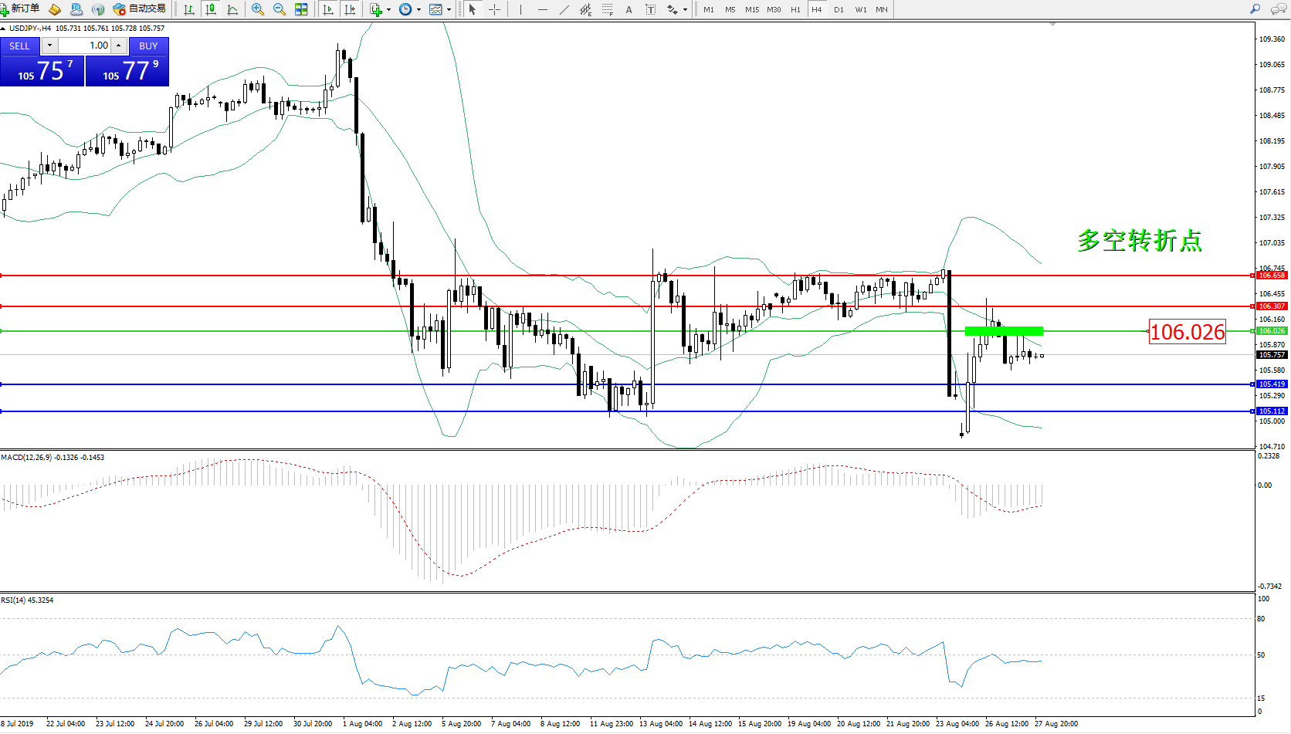Image resolution: width=1291 pixels, height=734 pixels.
Task: Click the BUY button
Action: click(x=148, y=46)
